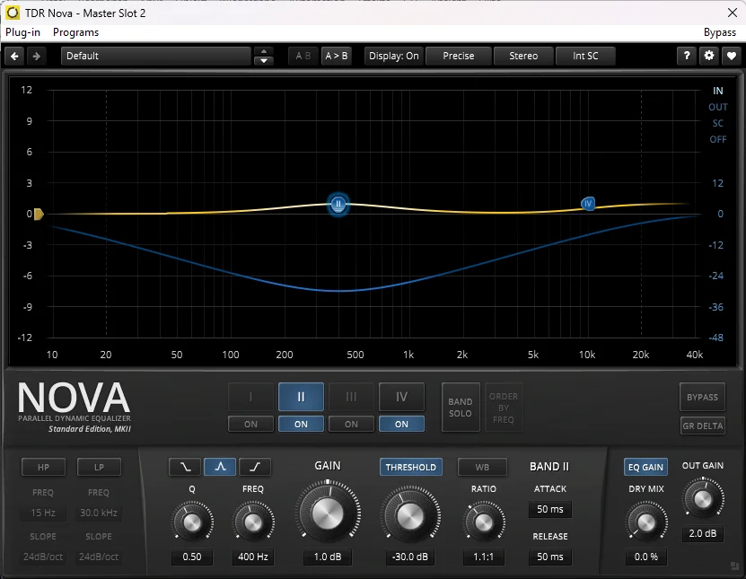Open the Precise quality mode selector
The image size is (746, 579).
pyautogui.click(x=459, y=57)
